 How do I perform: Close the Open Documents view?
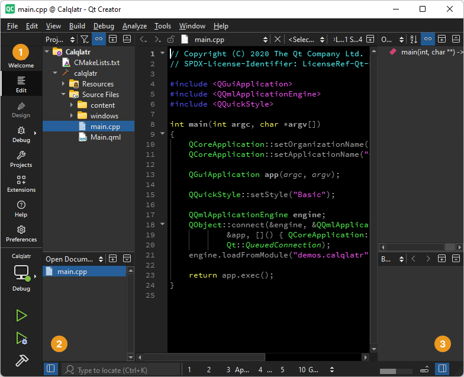[x=127, y=259]
